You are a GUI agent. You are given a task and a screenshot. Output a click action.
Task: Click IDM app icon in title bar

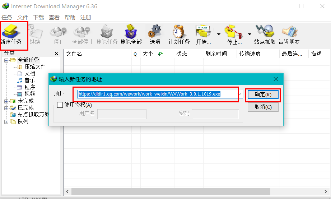(6, 6)
